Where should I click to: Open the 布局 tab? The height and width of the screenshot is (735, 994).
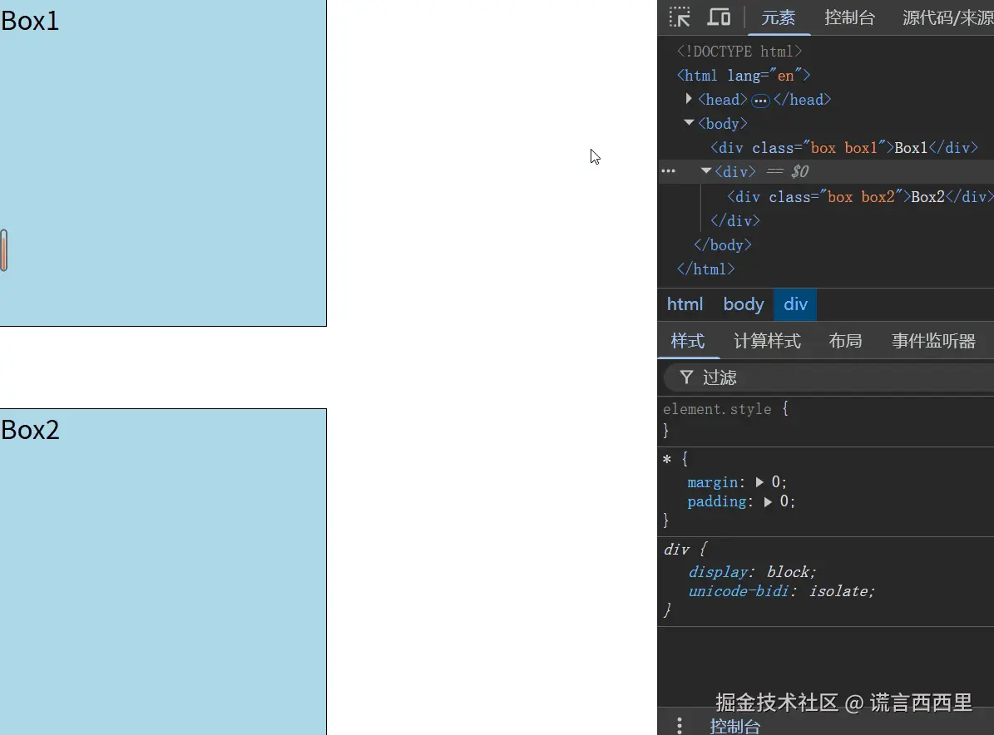[x=845, y=341]
